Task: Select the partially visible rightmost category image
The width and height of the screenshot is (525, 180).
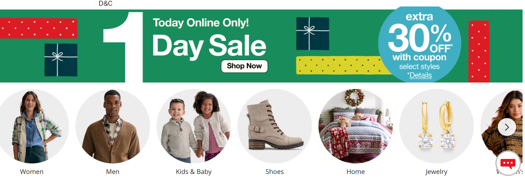Action: pos(503,126)
